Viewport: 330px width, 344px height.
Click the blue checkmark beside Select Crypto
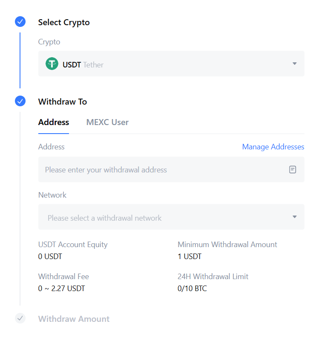(x=20, y=21)
